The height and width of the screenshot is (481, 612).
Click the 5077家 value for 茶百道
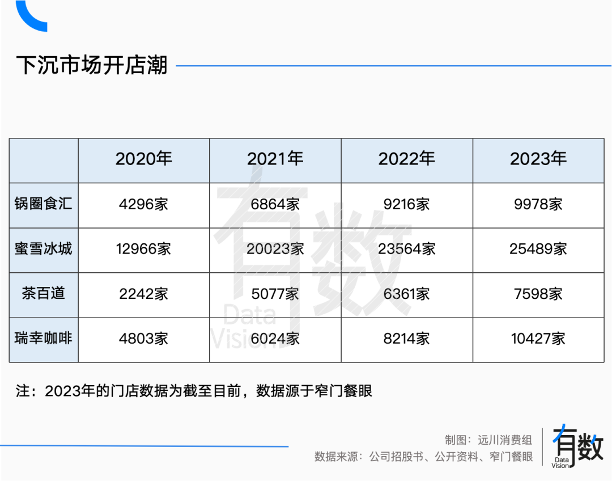point(275,295)
